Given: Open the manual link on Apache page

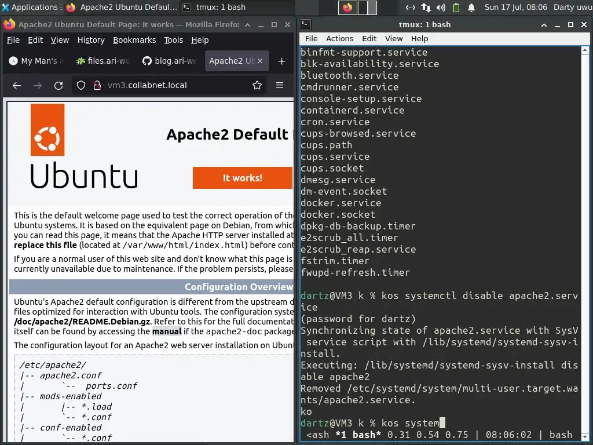Looking at the screenshot, I should pos(167,331).
